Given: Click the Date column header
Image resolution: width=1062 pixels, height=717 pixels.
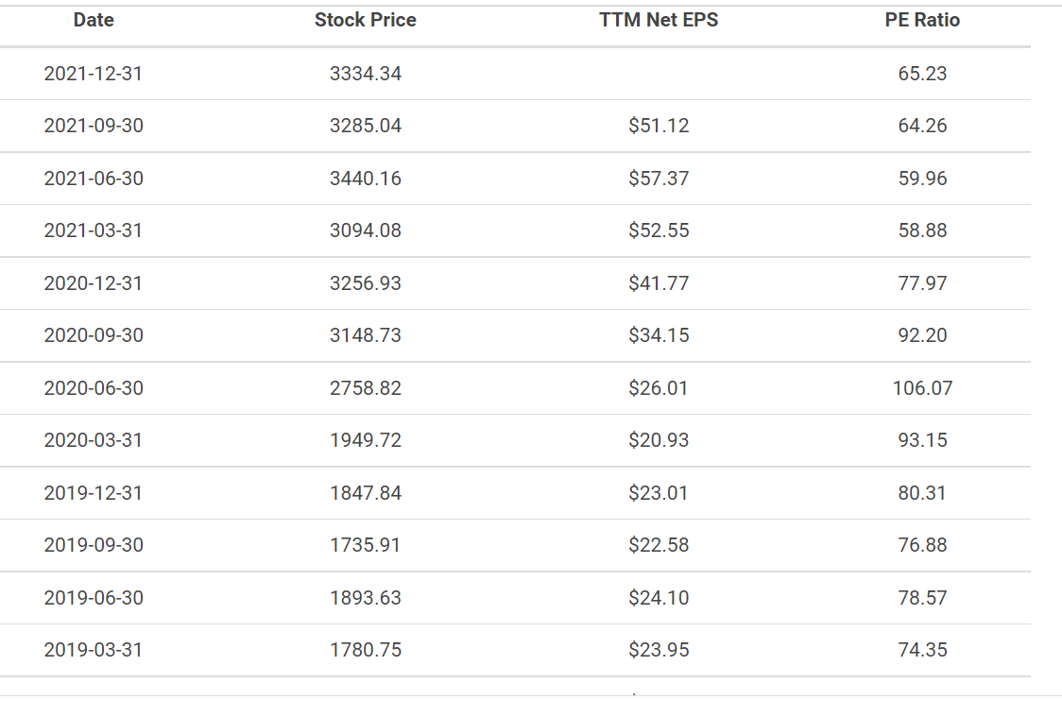Looking at the screenshot, I should tap(94, 21).
